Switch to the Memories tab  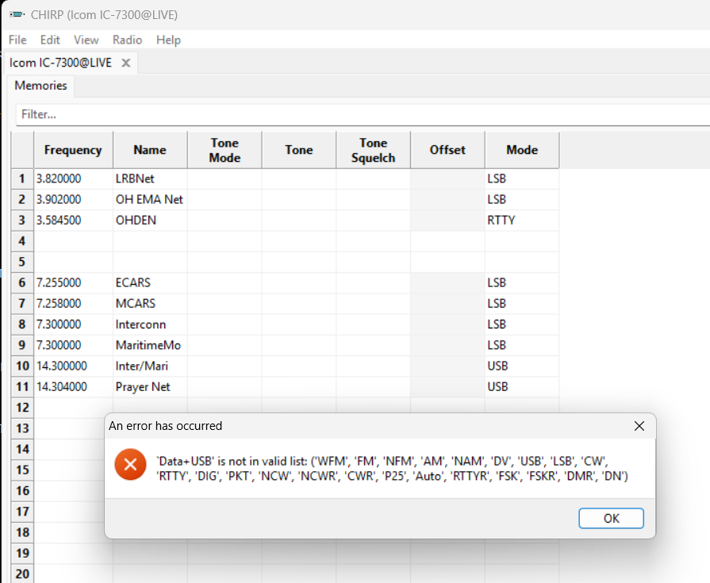[x=40, y=86]
